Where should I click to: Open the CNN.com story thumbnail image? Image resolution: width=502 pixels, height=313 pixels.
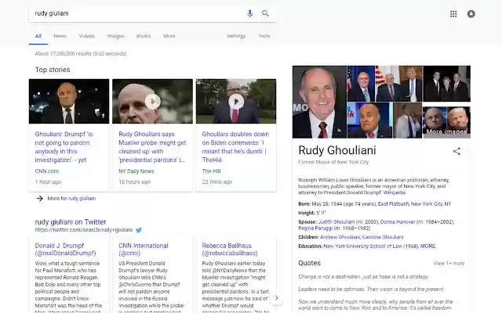pyautogui.click(x=69, y=101)
